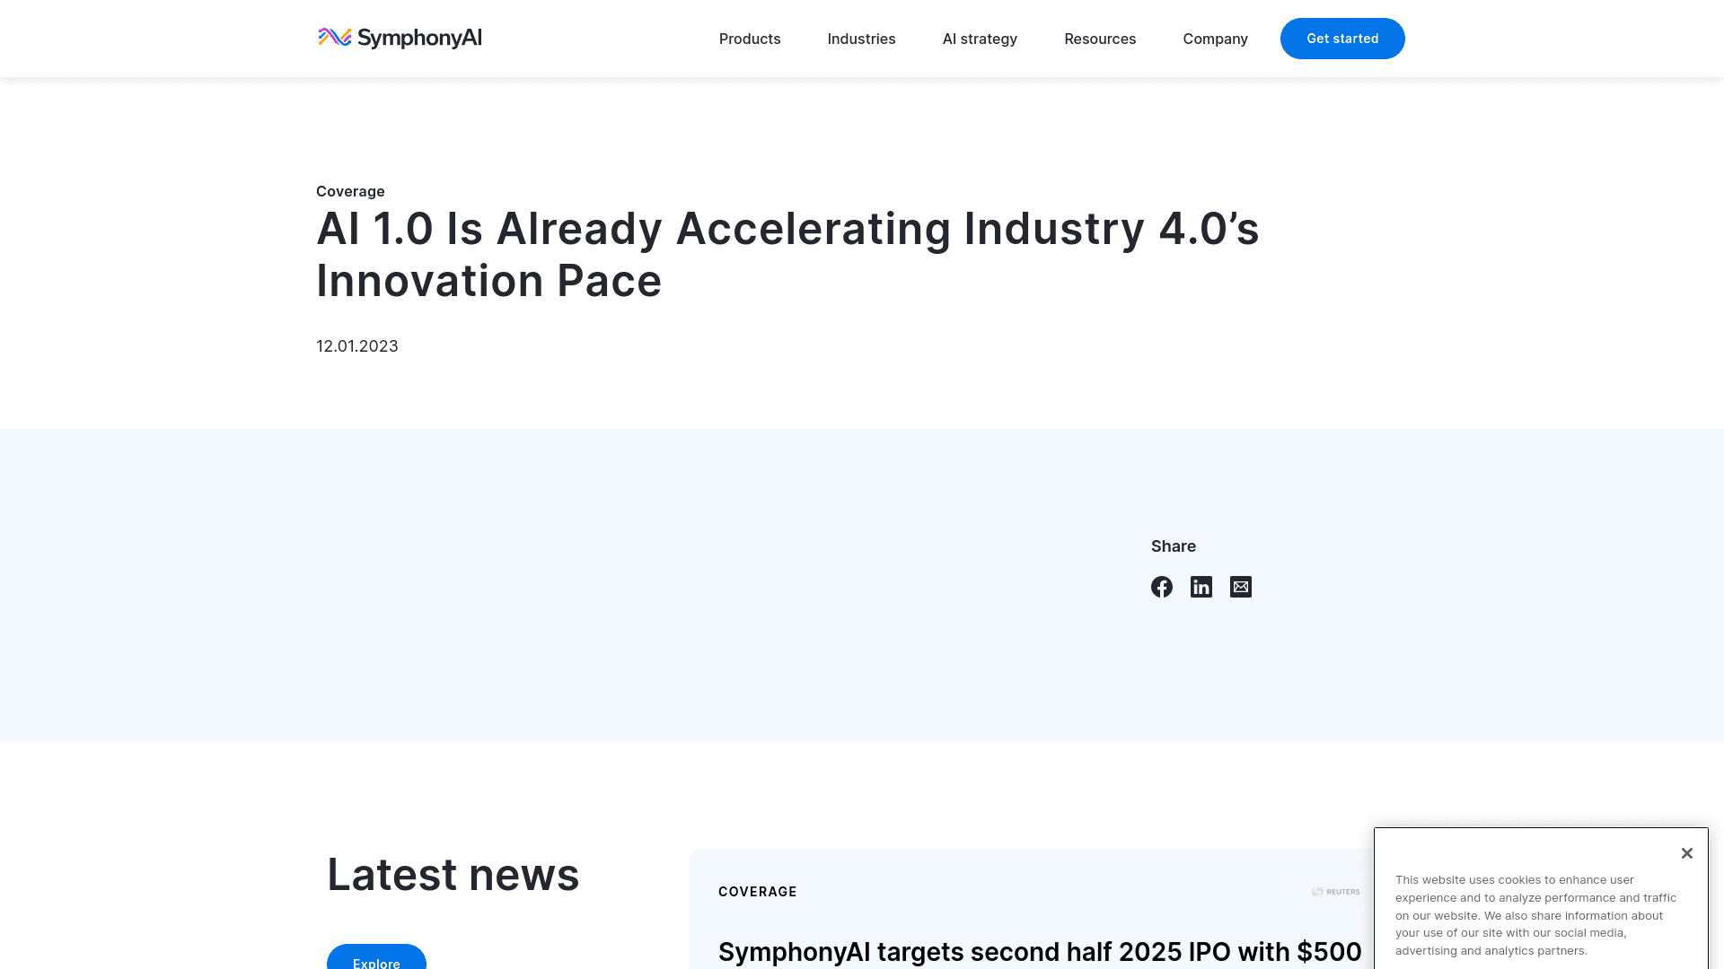Screen dimensions: 1724x969
Task: Close the cookie notice popup
Action: click(1687, 853)
